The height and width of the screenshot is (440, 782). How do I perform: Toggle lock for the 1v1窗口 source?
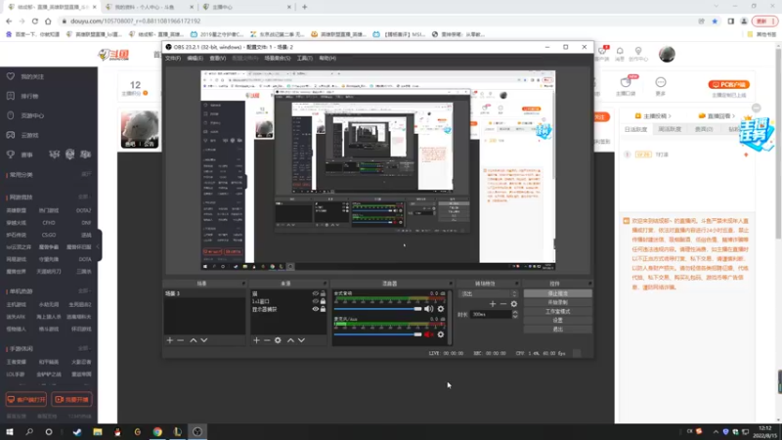323,301
